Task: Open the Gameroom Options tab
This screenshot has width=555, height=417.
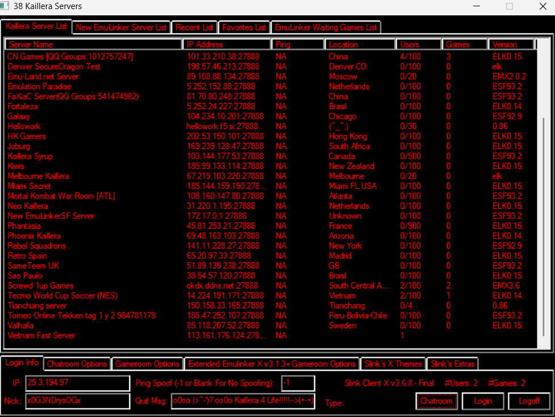Action: click(x=147, y=364)
